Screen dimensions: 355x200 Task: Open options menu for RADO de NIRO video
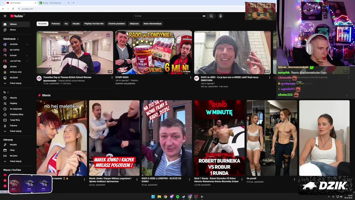pos(270,77)
